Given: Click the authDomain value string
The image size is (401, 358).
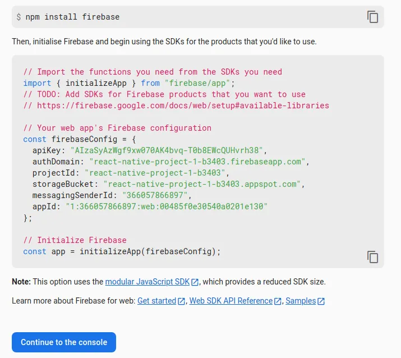Looking at the screenshot, I should point(197,162).
